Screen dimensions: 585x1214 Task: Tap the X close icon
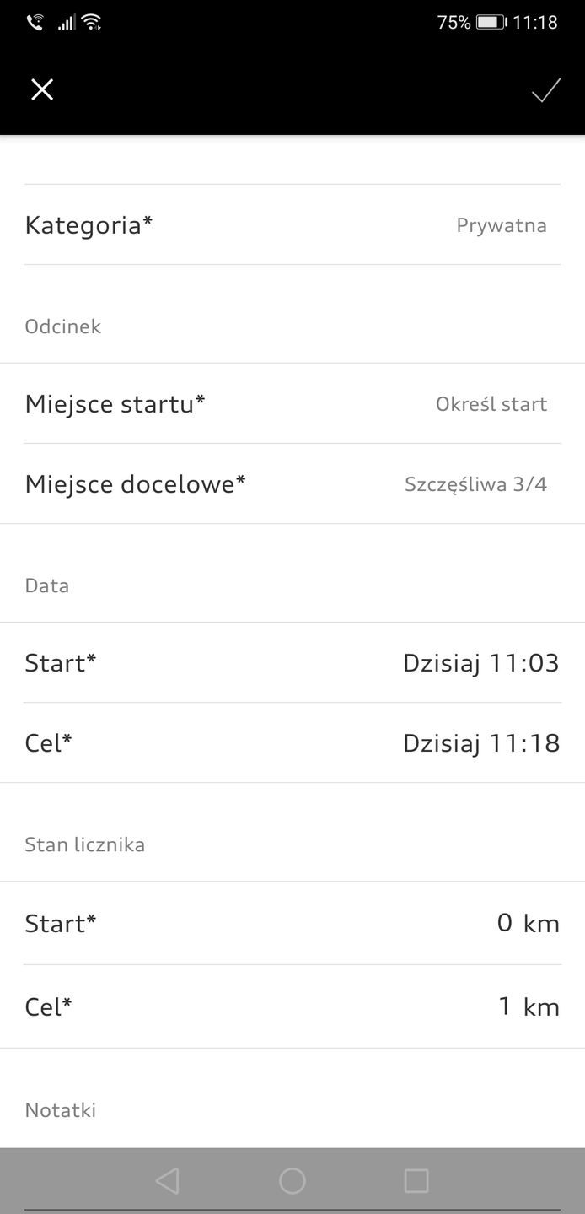point(42,90)
